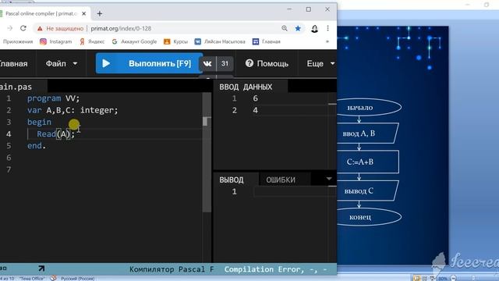Screen dimensions: 499x281
Task: Go to the Главная menu item
Action: (x=13, y=64)
